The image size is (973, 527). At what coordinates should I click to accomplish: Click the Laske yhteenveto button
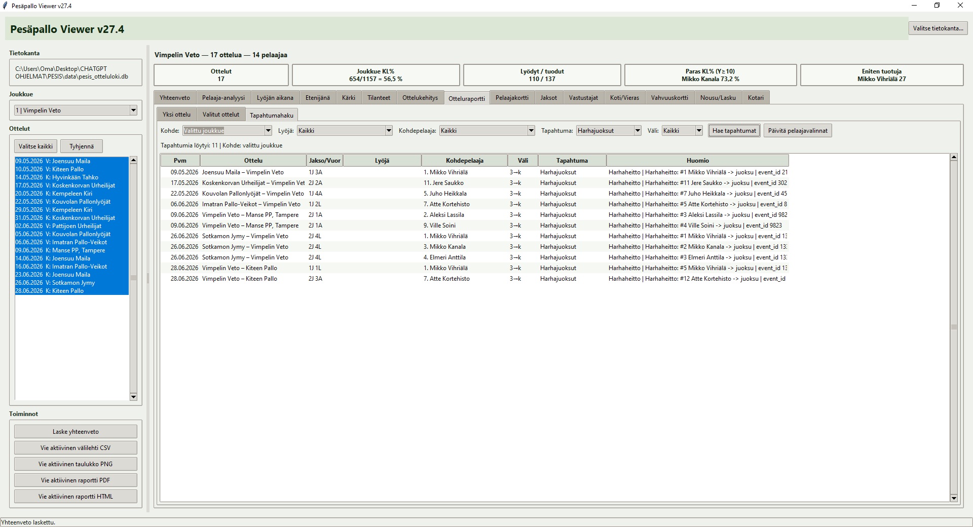tap(76, 432)
